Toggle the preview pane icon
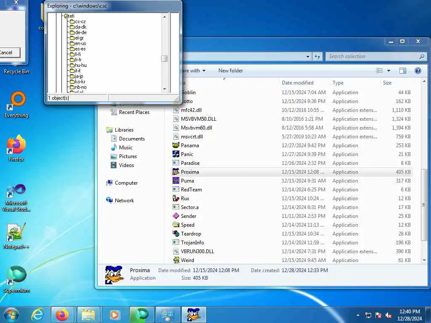 tap(403, 71)
